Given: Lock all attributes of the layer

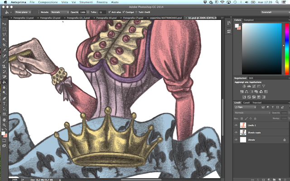Looking at the screenshot, I should [255, 119].
